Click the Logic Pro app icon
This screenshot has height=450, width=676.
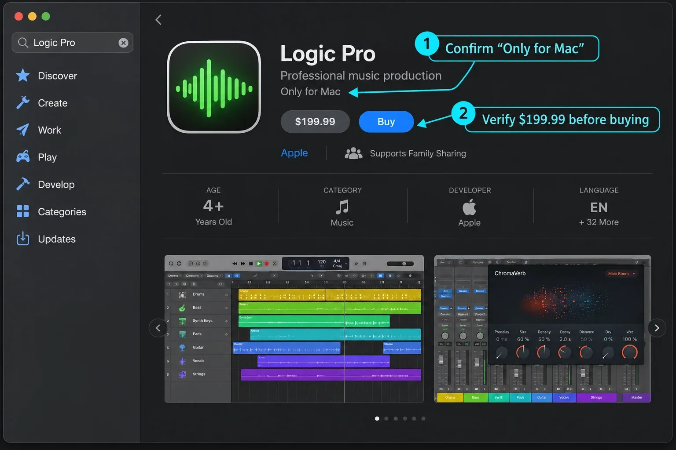[214, 87]
